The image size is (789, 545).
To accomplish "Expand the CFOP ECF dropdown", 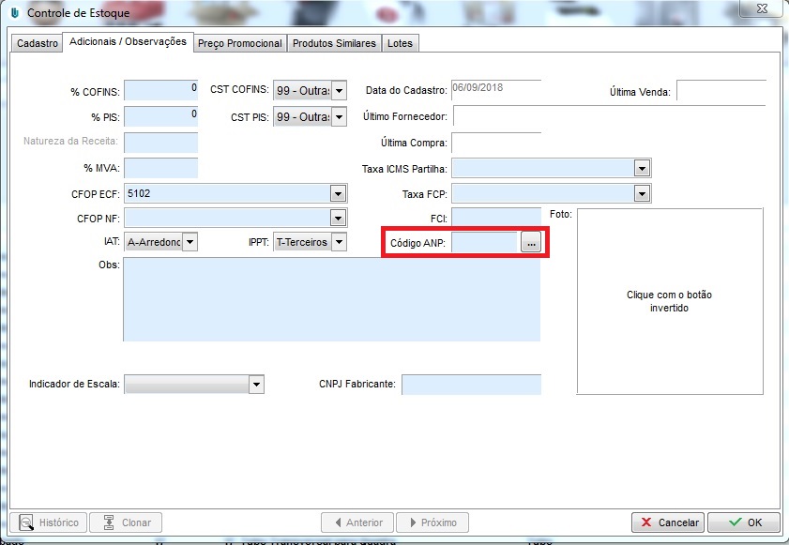I will (338, 193).
